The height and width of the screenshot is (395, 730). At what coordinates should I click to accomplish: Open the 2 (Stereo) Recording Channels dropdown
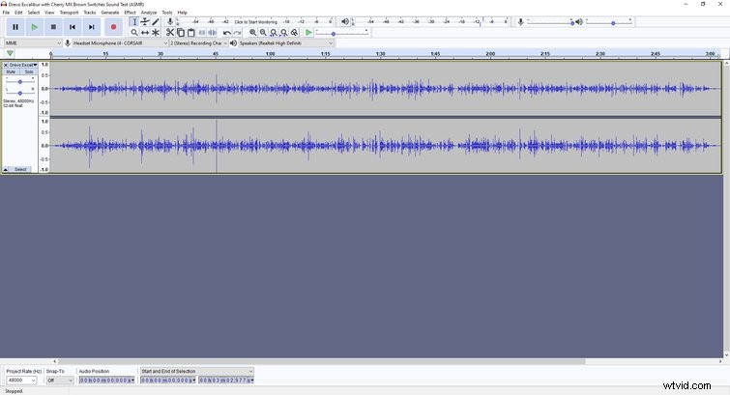(x=198, y=43)
